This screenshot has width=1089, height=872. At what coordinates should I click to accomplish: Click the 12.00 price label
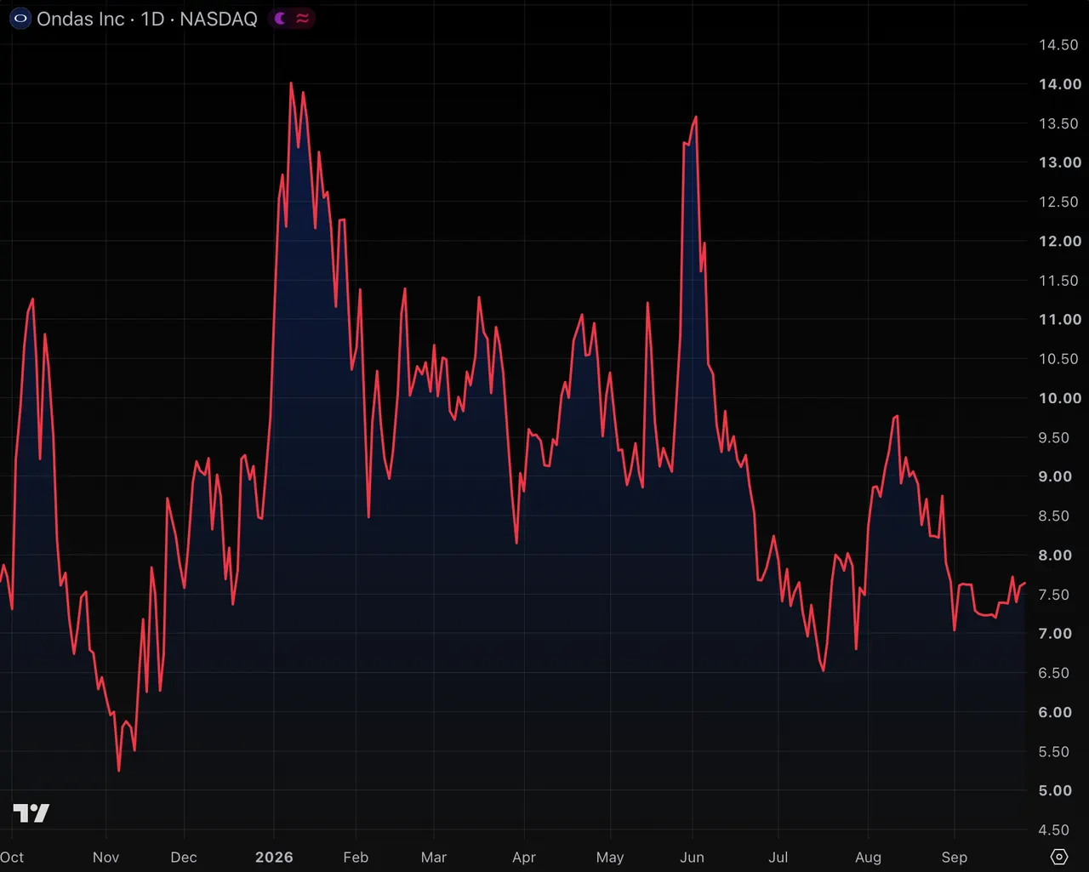pyautogui.click(x=1060, y=241)
